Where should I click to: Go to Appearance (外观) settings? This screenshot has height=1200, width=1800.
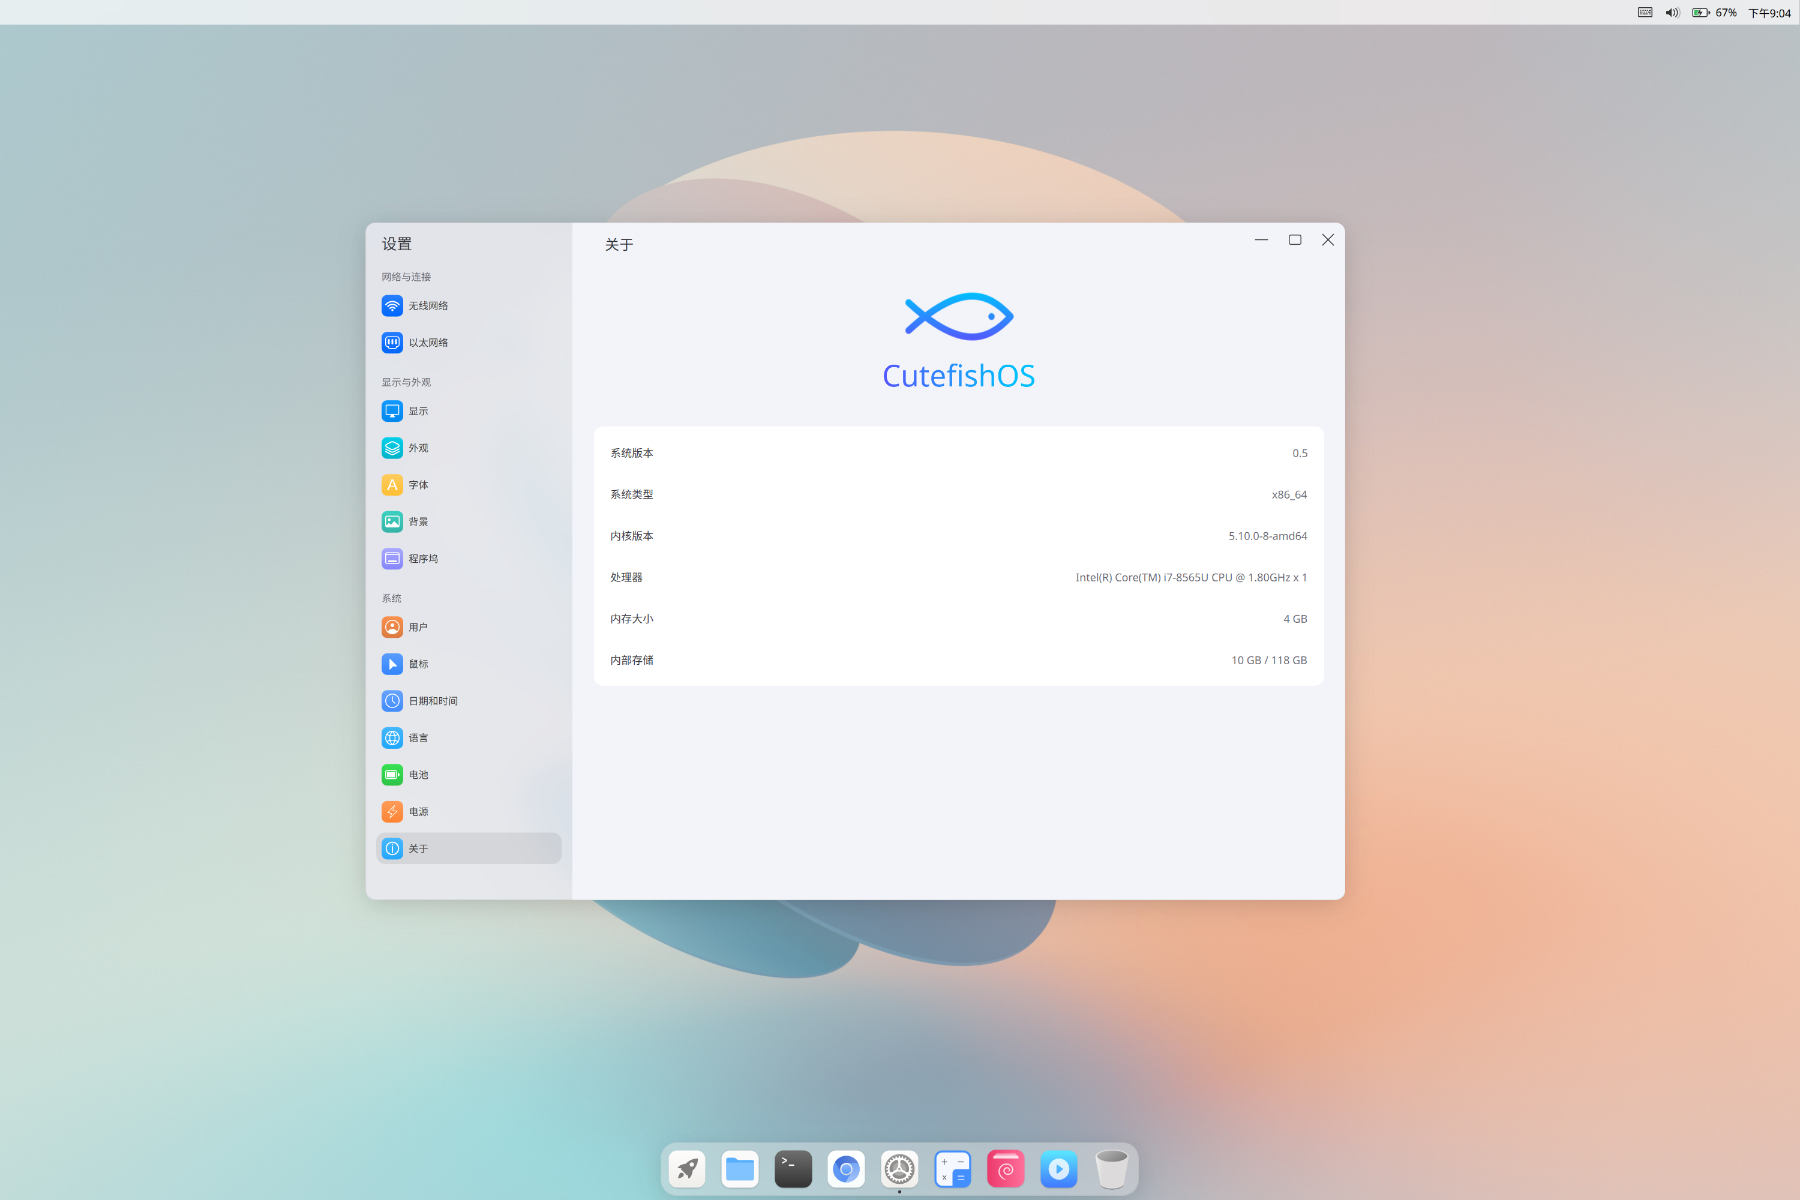418,448
